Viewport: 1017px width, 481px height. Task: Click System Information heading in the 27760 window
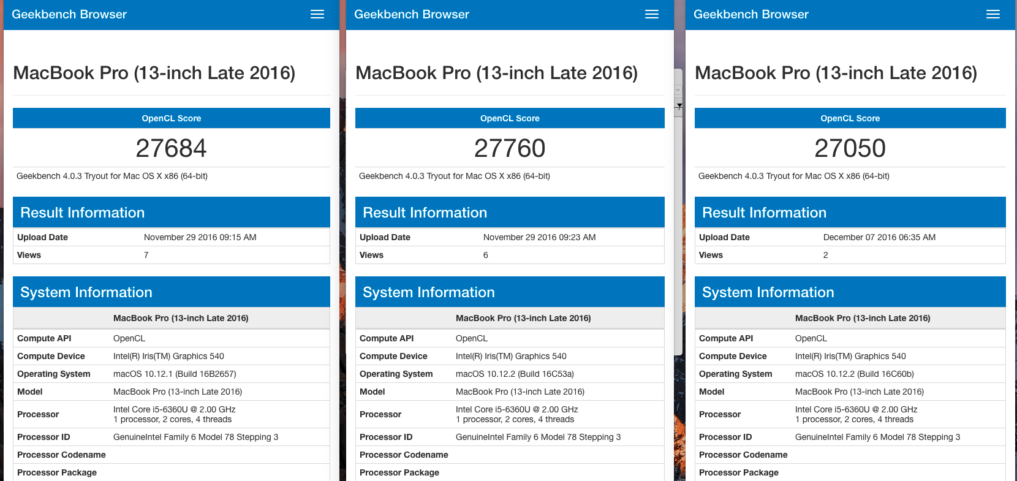(x=429, y=292)
